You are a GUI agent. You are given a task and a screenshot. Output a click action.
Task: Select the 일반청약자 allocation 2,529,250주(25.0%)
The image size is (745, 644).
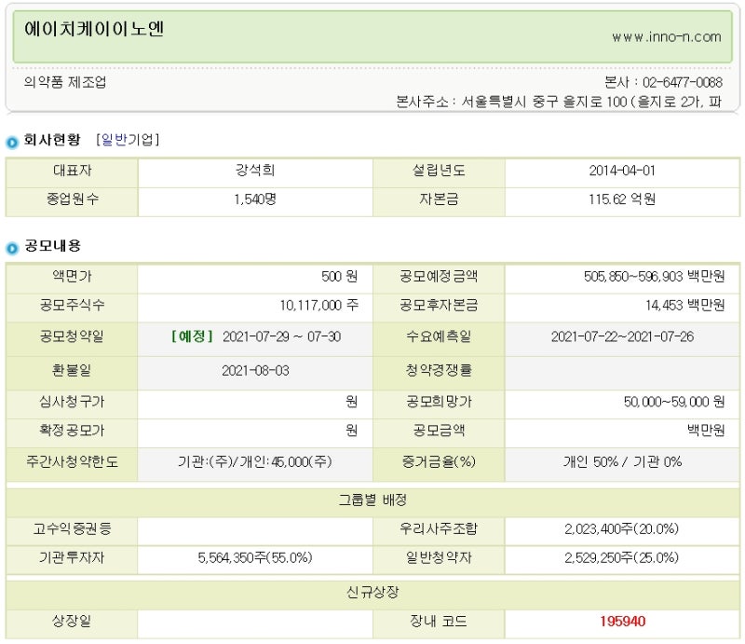tap(621, 557)
